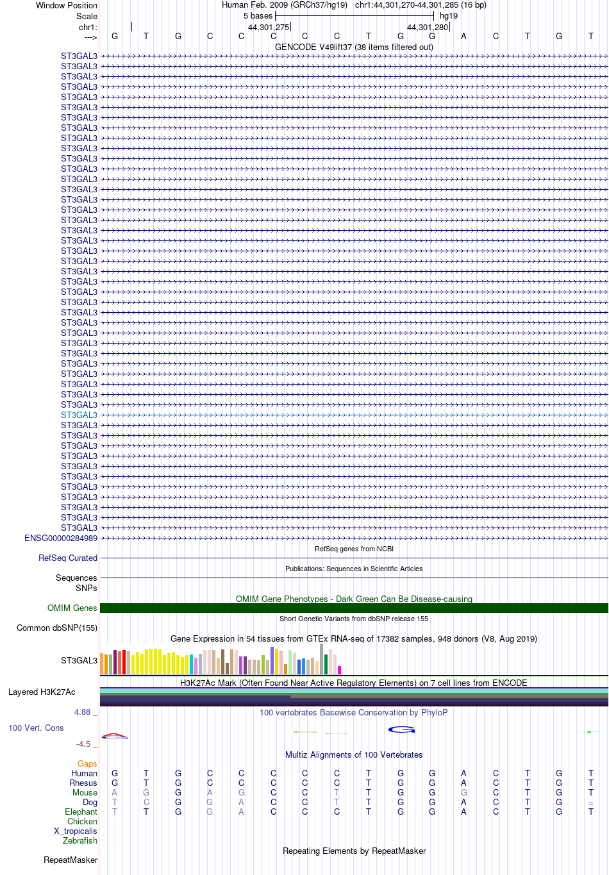Select the Rhesus alignment row label
The image size is (609, 875).
tap(83, 783)
